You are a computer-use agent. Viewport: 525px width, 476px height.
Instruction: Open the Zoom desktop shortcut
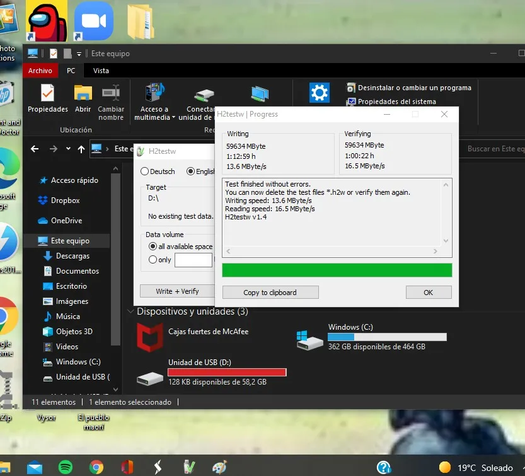(93, 21)
